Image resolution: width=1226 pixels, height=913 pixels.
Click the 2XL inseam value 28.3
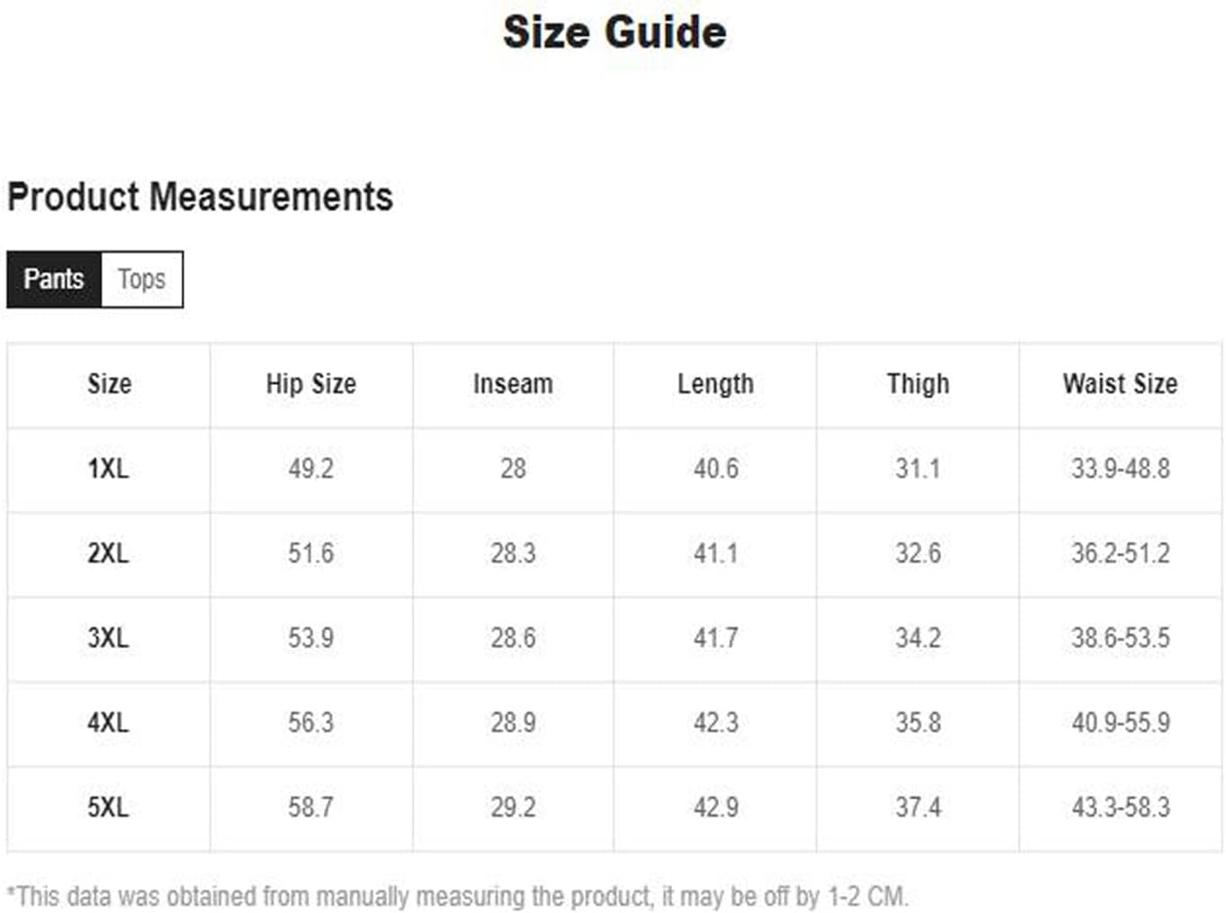pyautogui.click(x=513, y=553)
